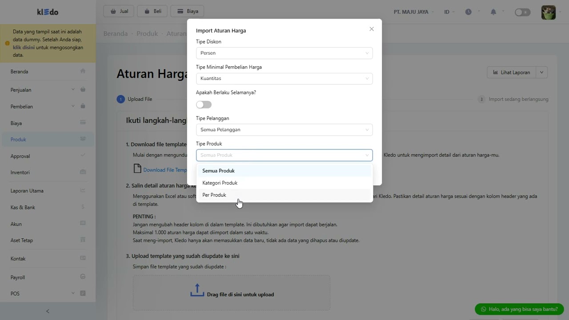The image size is (569, 320).
Task: Open Akun in the sidebar
Action: point(48,224)
